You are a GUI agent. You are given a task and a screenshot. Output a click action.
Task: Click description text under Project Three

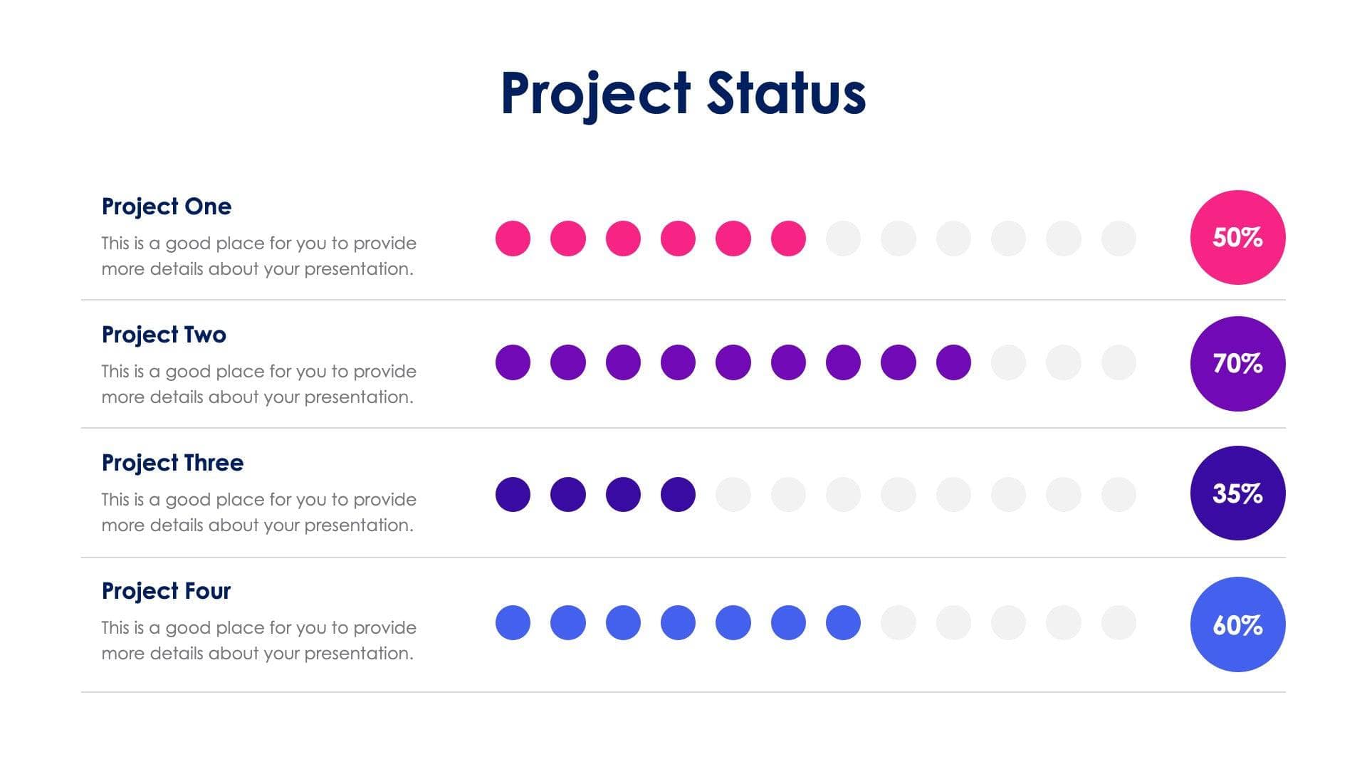click(258, 512)
